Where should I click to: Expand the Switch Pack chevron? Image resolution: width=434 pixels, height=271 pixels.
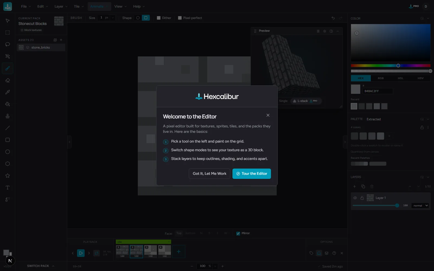click(53, 266)
